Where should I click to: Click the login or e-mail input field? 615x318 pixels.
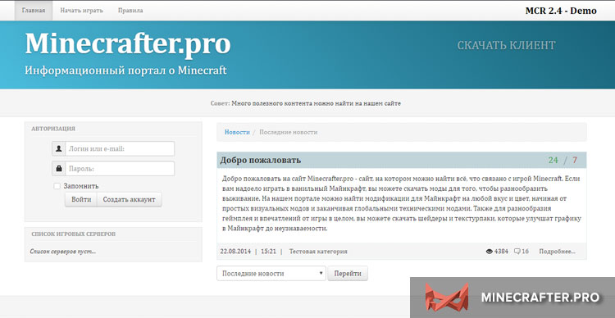click(x=120, y=148)
